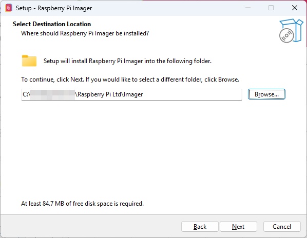Continue with the Next button
This screenshot has height=238, width=307.
tap(238, 227)
